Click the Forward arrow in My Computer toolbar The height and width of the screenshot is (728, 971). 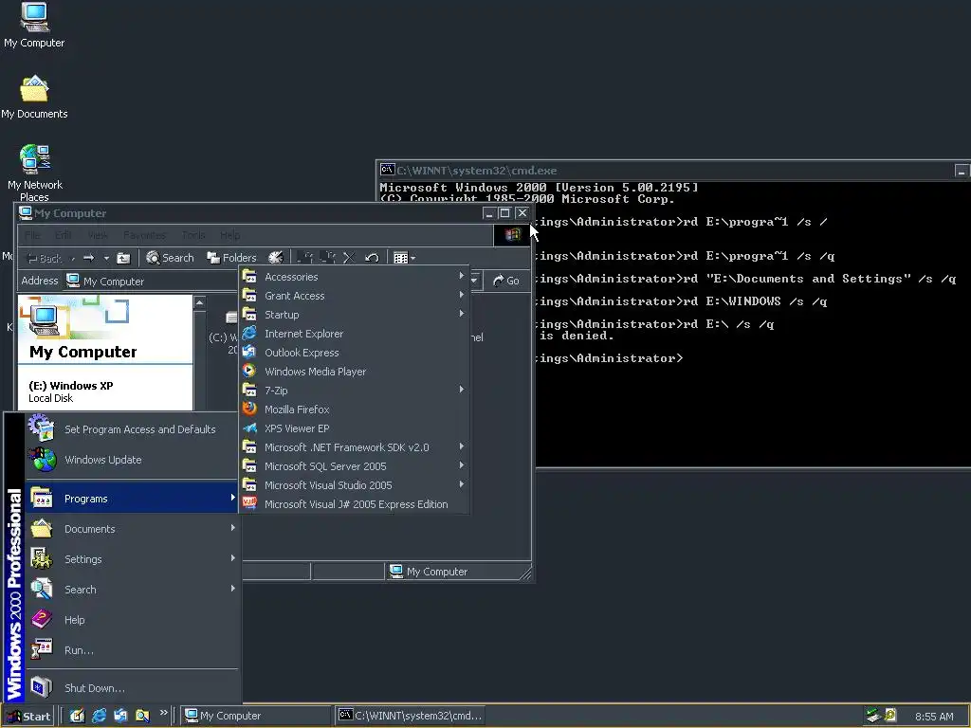coord(88,258)
